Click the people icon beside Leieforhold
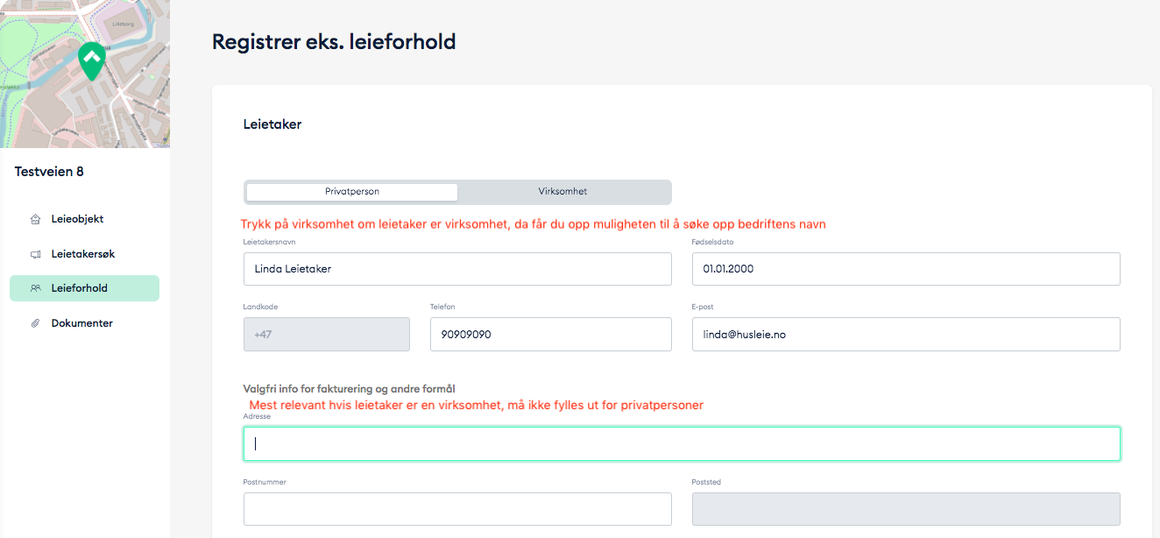This screenshot has height=538, width=1160. point(35,288)
